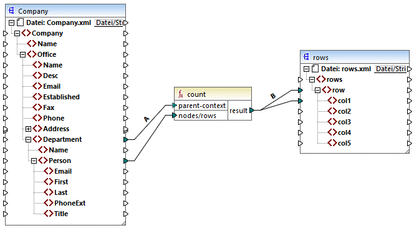Collapse the Company.xml file node
Viewport: 414px width, 228px height.
[11, 22]
